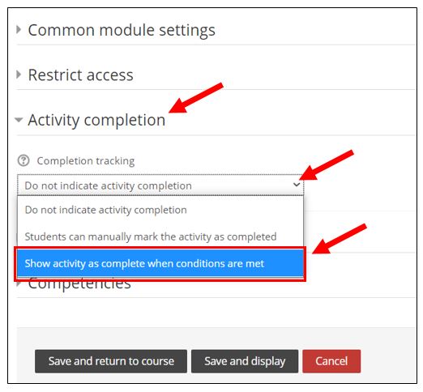This screenshot has height=392, width=423.
Task: Expand the Common module settings arrow
Action: 19,29
